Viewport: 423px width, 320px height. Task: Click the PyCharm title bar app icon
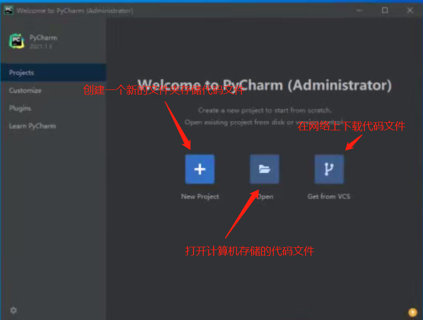click(9, 10)
